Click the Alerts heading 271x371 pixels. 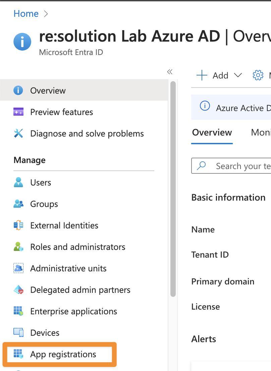click(204, 339)
